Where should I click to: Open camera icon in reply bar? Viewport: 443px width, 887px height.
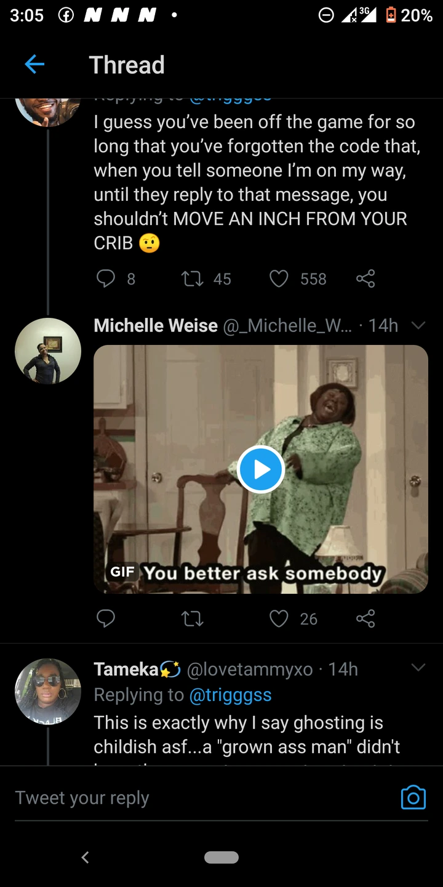(x=413, y=798)
